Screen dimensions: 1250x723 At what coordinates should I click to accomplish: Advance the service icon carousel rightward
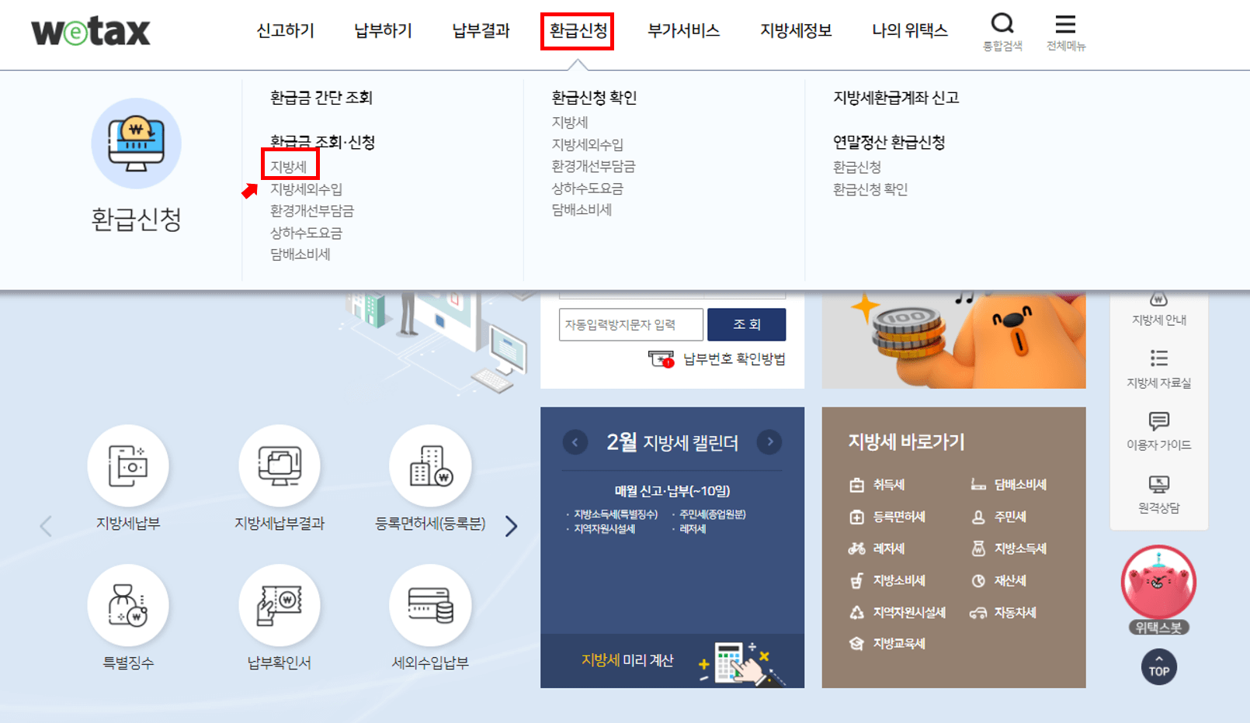pos(512,526)
